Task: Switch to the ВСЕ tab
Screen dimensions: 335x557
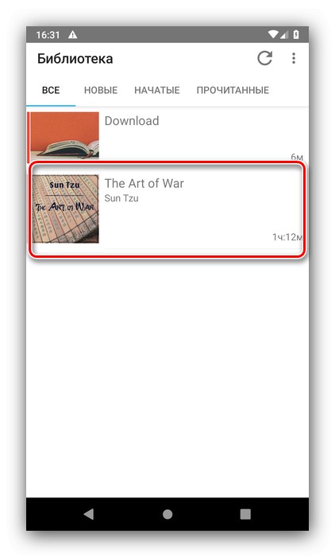Action: pos(51,90)
